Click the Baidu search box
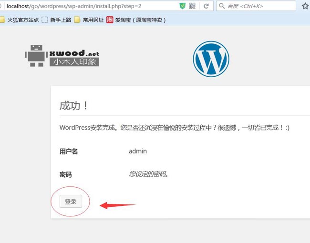The image size is (310, 243). point(256,6)
